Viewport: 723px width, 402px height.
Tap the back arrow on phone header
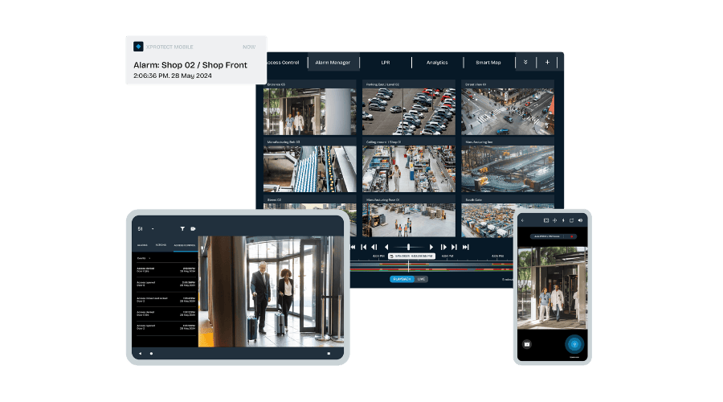pos(523,219)
